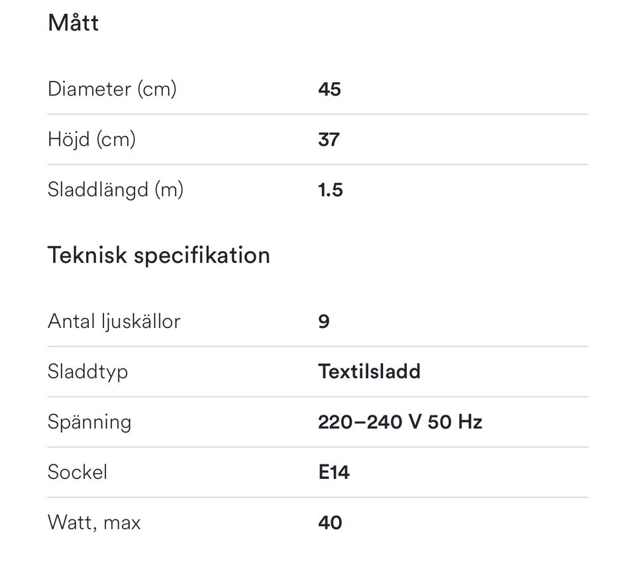Image resolution: width=636 pixels, height=577 pixels.
Task: Select the Antal ljuskällor label
Action: (x=114, y=321)
